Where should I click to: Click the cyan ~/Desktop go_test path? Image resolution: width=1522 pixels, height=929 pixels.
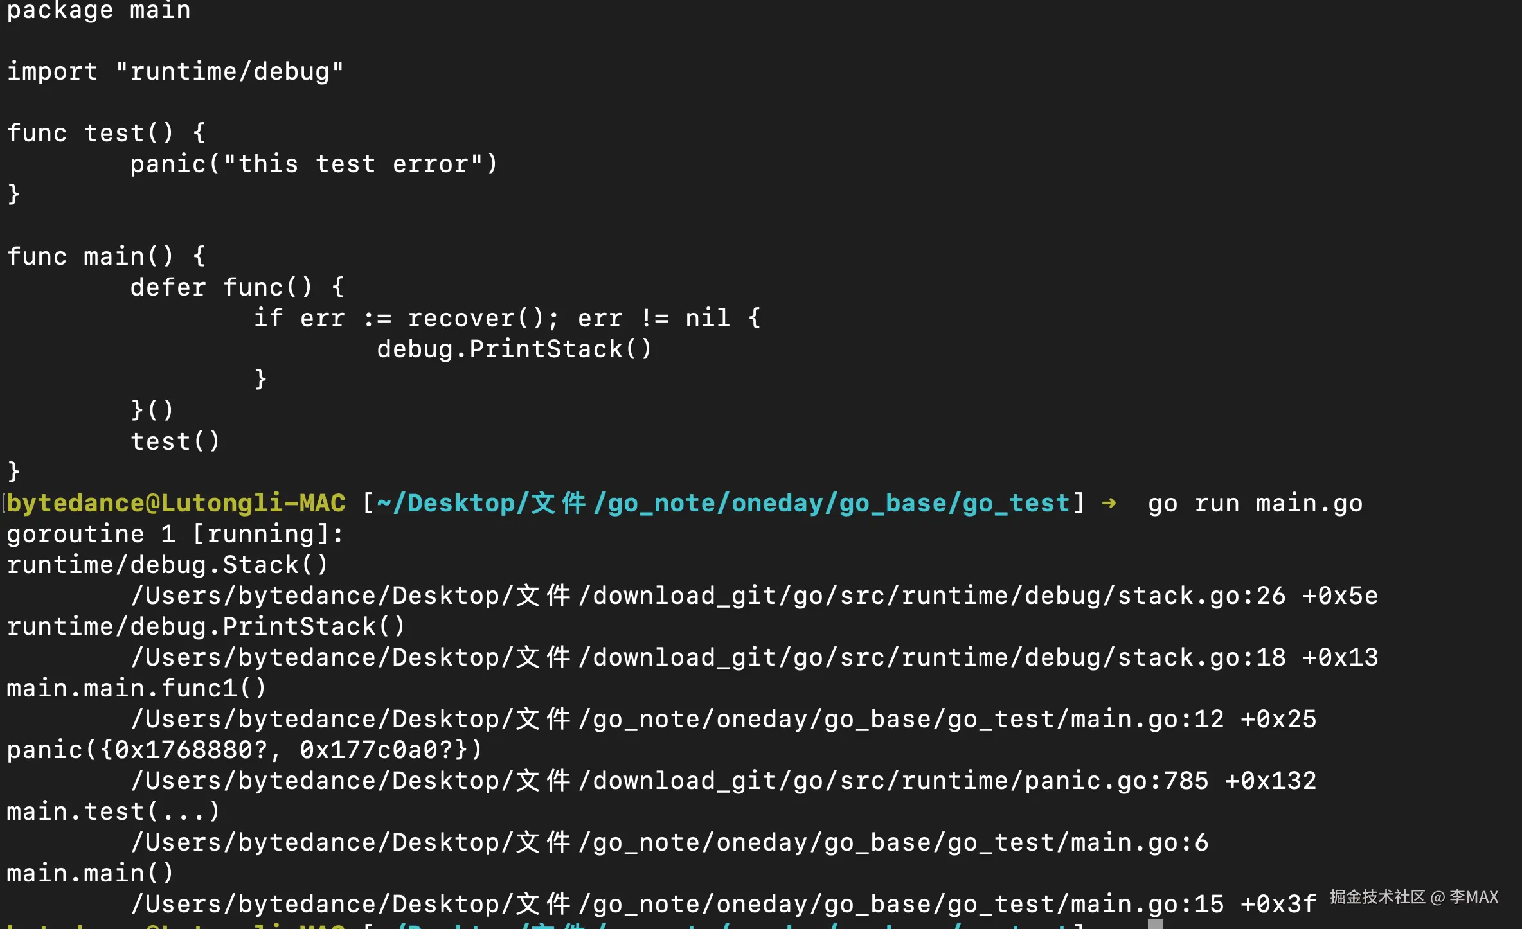tap(723, 503)
